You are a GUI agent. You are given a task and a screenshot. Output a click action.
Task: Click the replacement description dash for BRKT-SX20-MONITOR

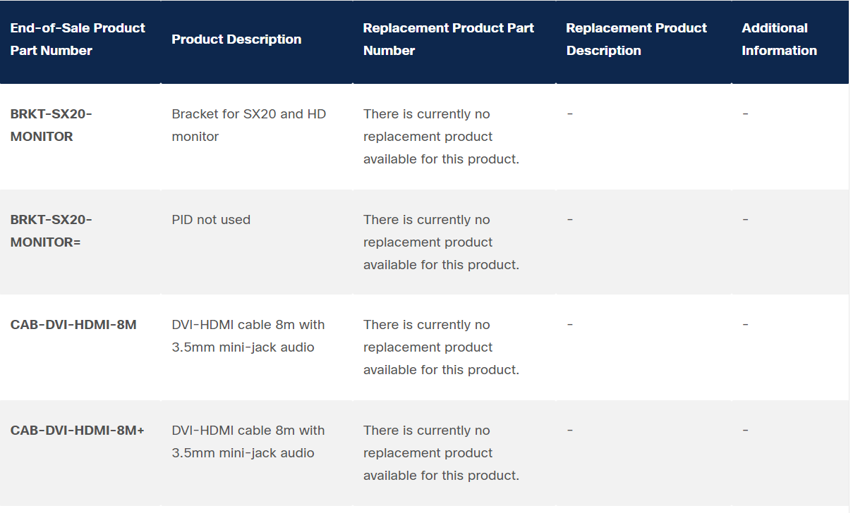coord(569,114)
